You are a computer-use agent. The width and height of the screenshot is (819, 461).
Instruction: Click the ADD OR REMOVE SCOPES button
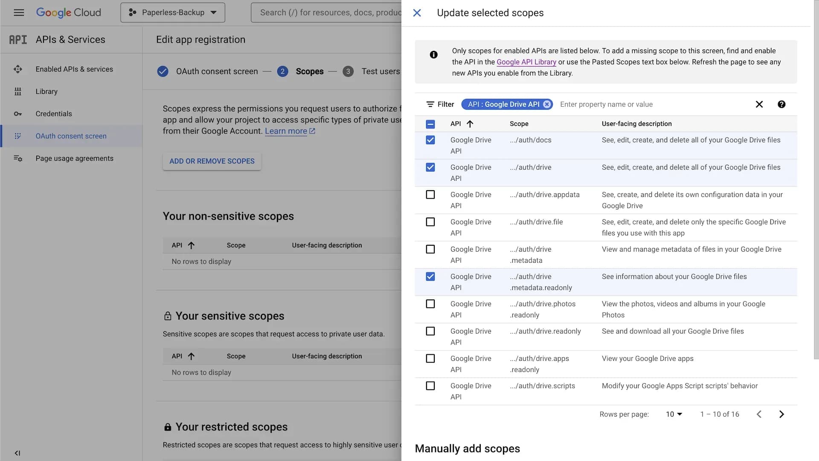tap(212, 161)
